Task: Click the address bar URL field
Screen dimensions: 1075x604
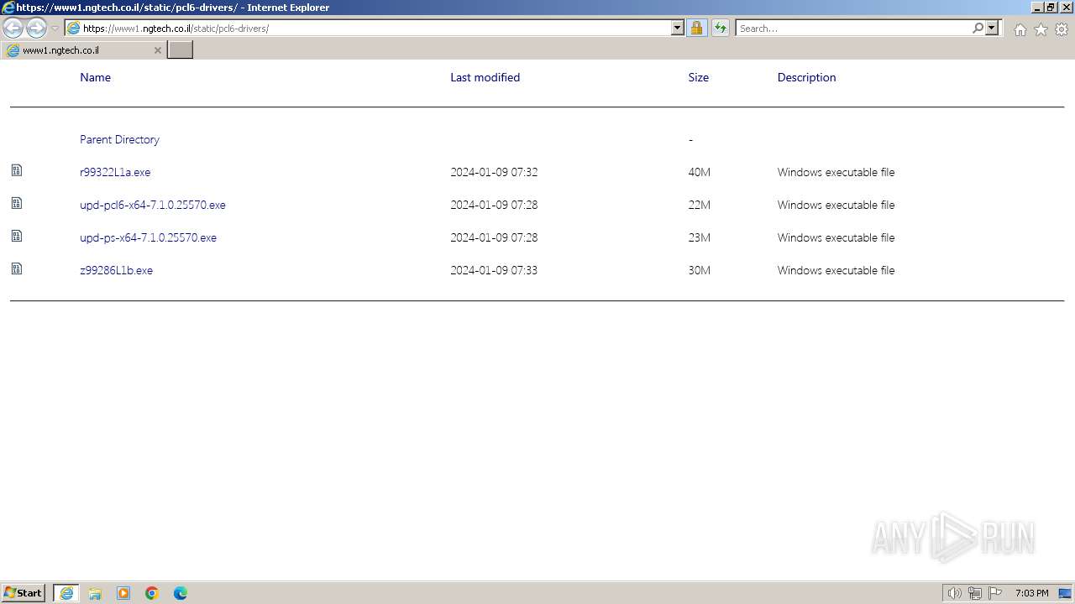Action: point(368,29)
